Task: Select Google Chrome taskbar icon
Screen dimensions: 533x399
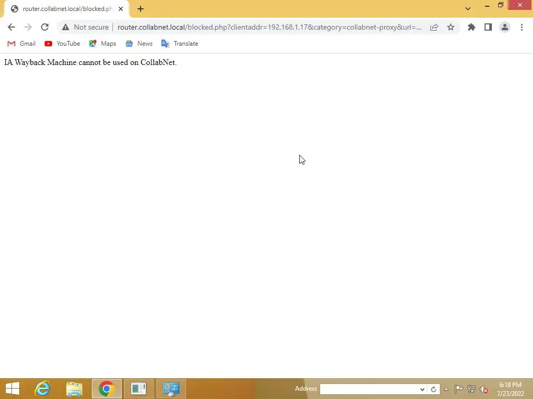Action: [106, 389]
